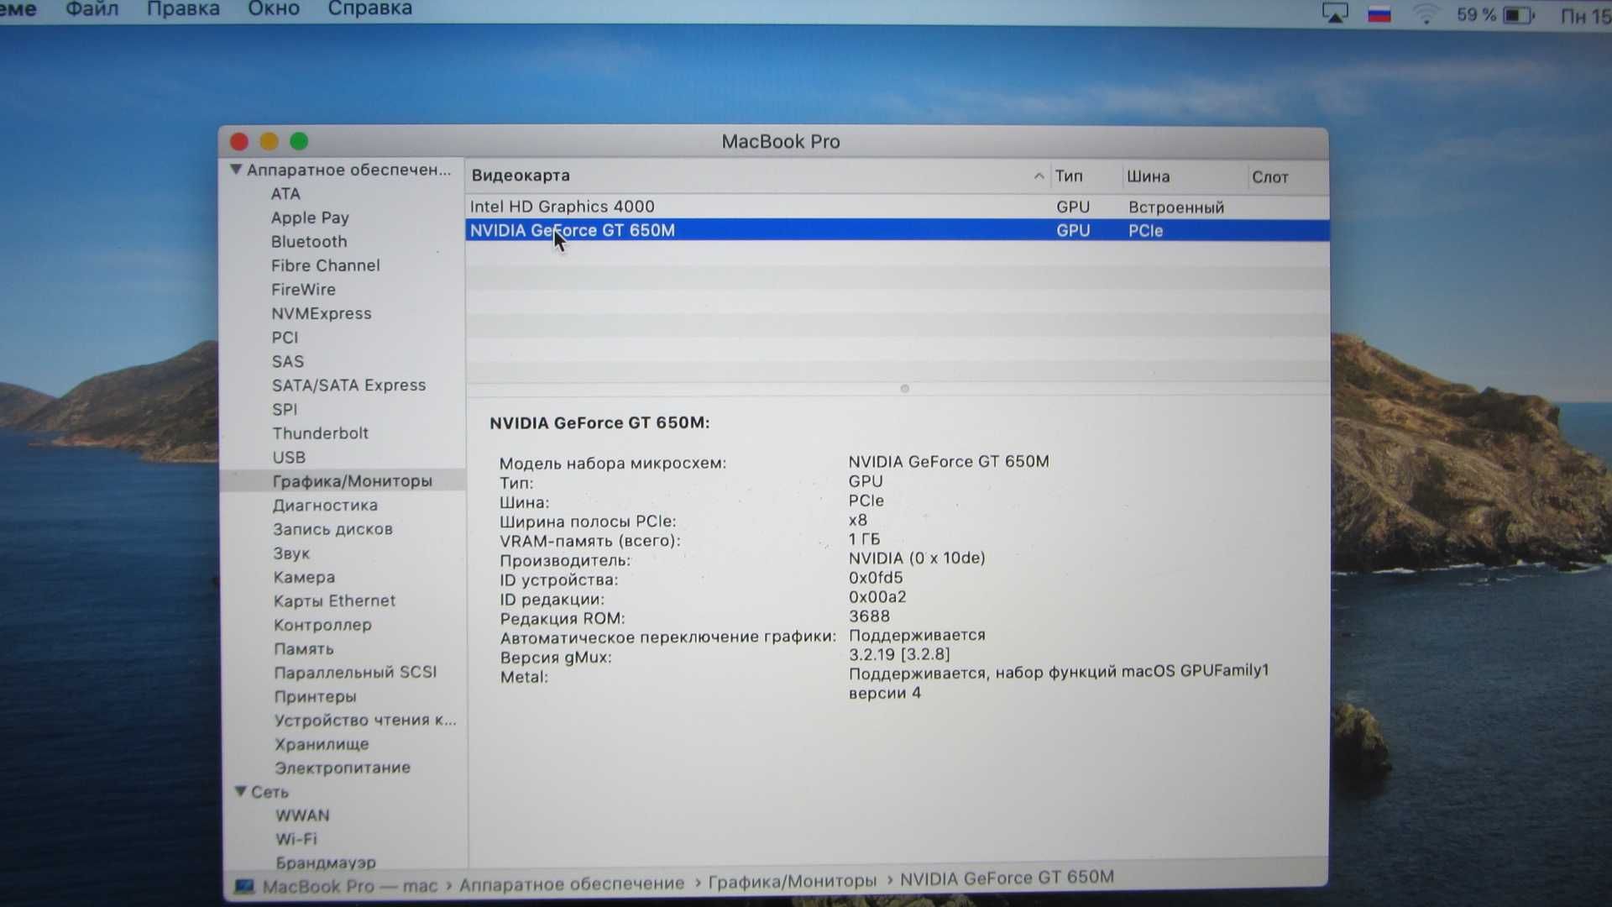Select Запись дисков in the sidebar
Image resolution: width=1612 pixels, height=907 pixels.
pyautogui.click(x=332, y=530)
